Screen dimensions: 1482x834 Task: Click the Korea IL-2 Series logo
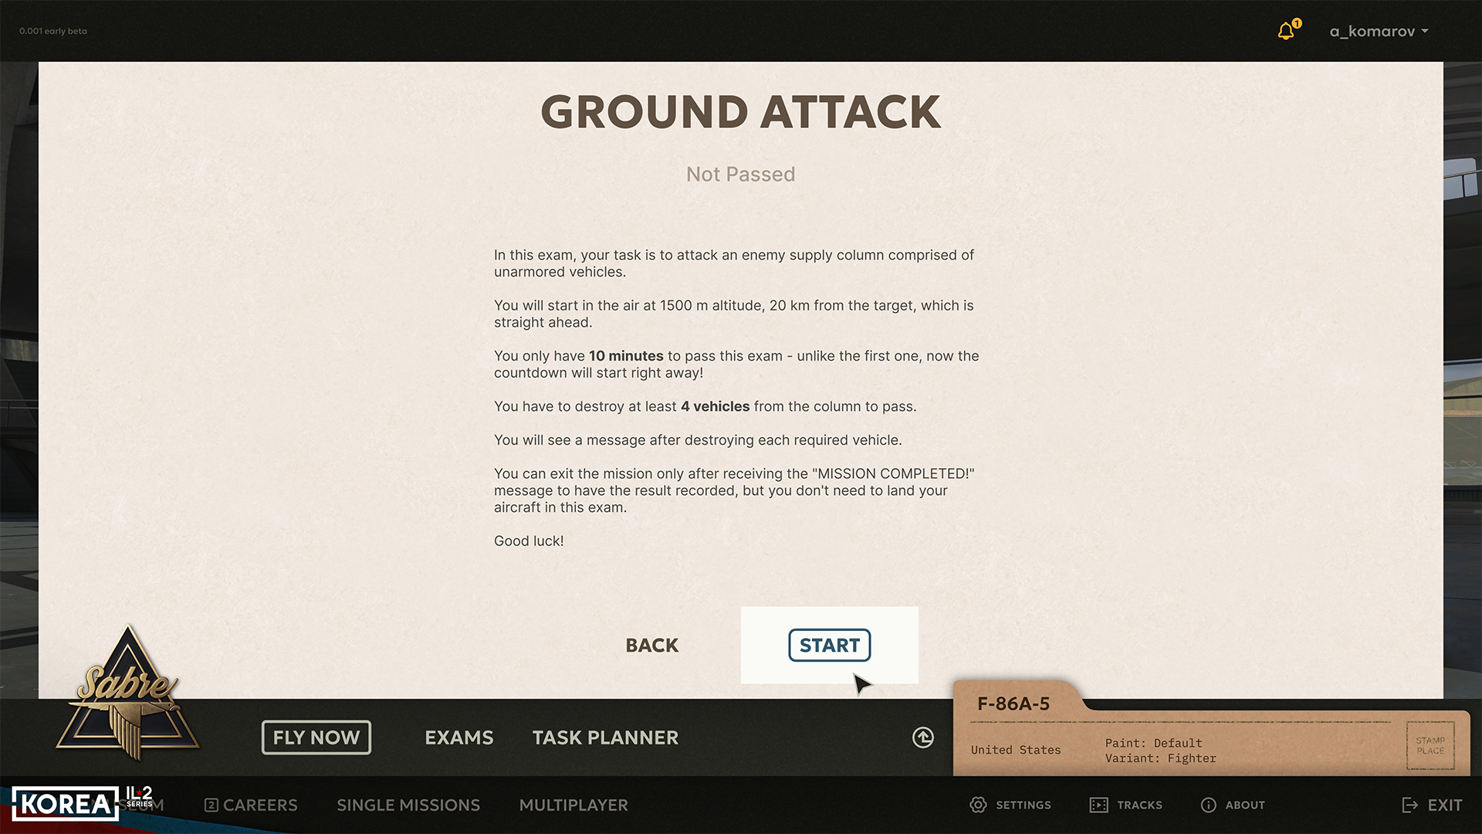(83, 803)
